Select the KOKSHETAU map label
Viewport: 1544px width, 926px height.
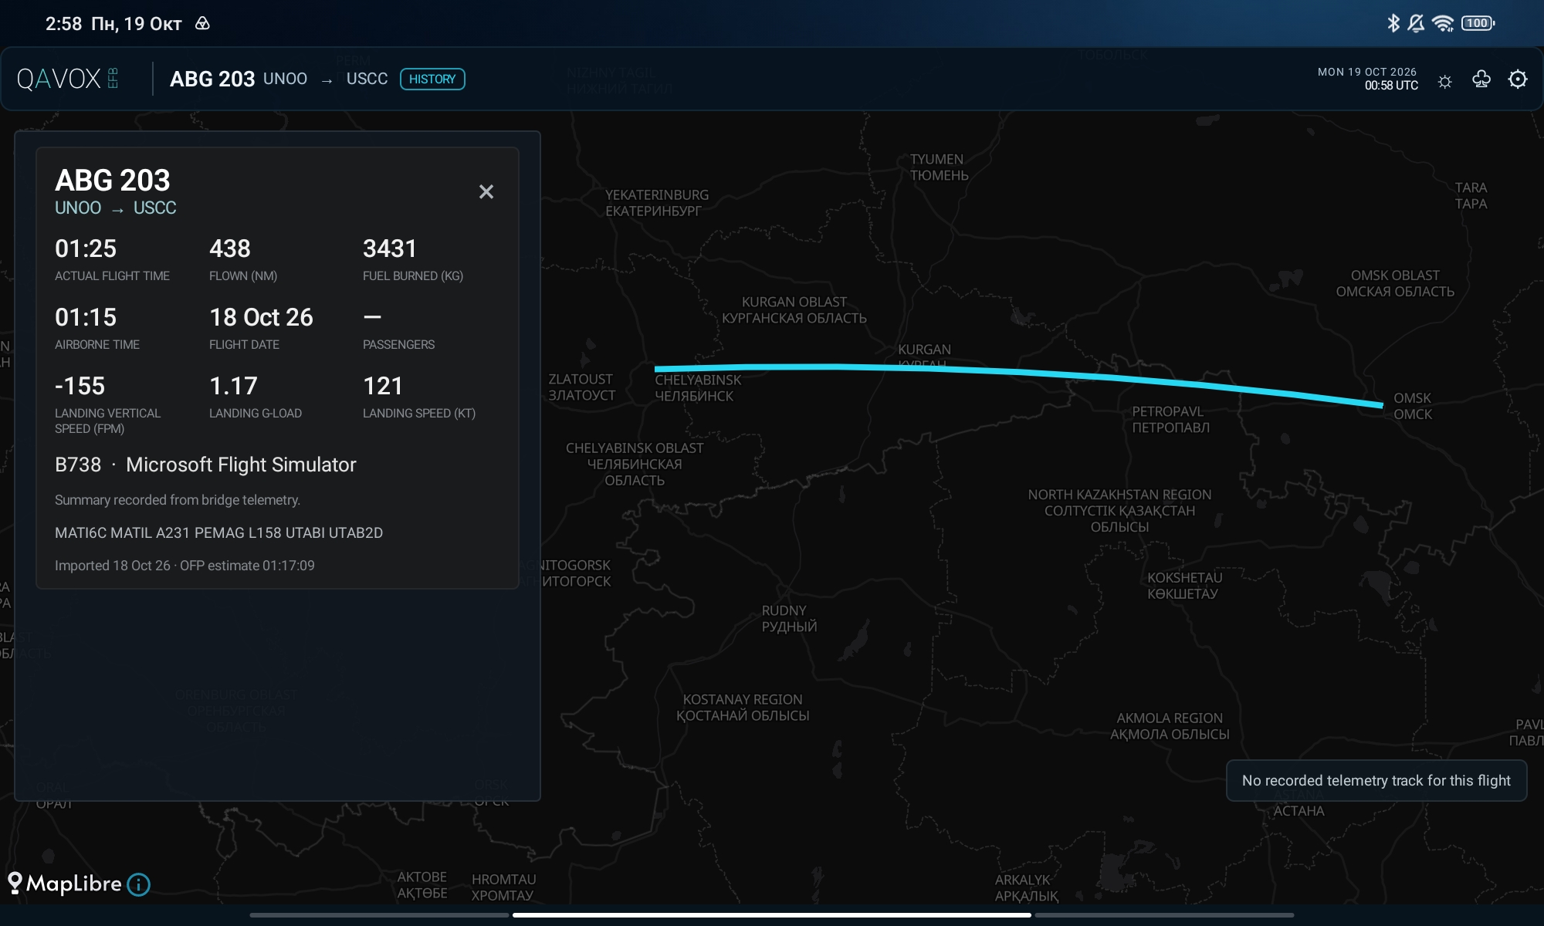[1184, 586]
